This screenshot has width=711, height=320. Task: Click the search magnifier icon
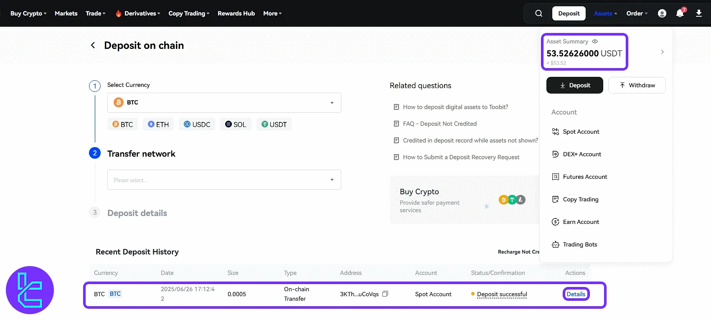point(539,13)
